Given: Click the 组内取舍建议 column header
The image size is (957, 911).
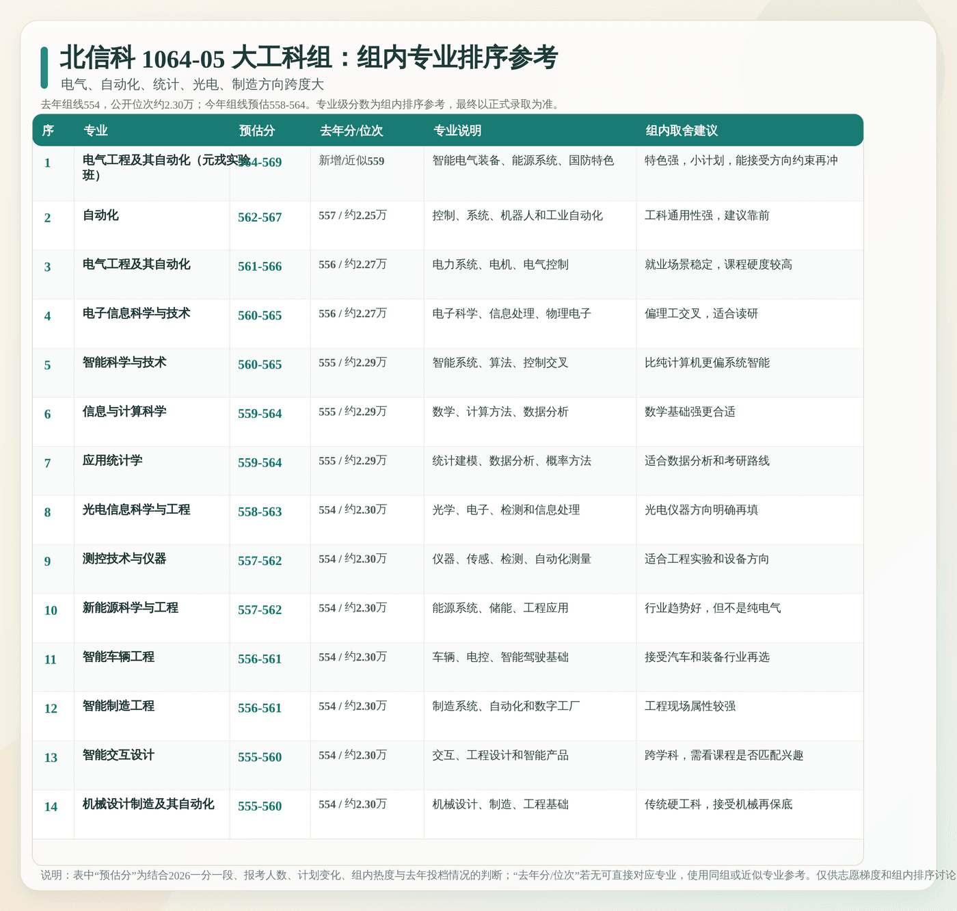Looking at the screenshot, I should [682, 131].
